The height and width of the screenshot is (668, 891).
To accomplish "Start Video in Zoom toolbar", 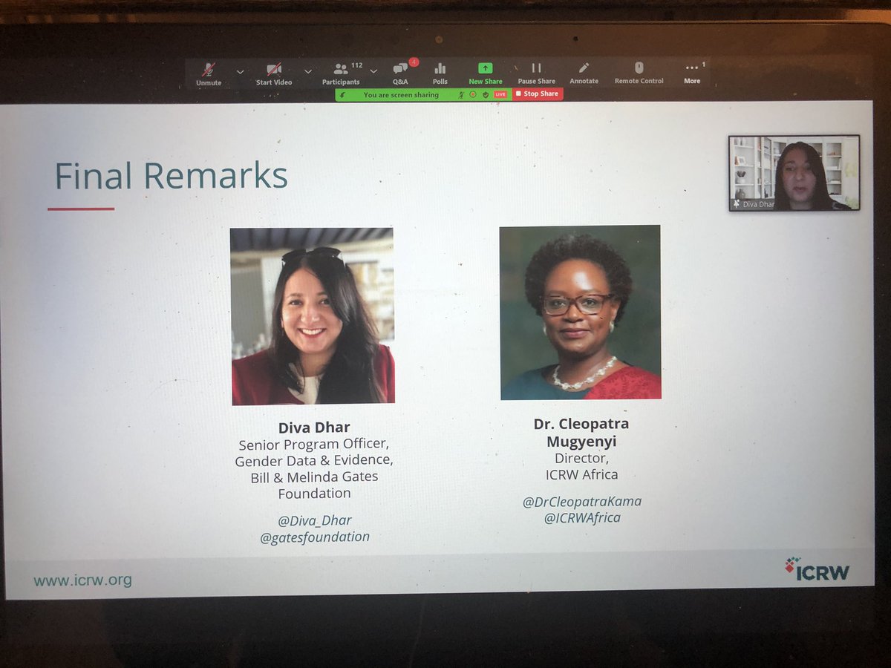I will [274, 73].
